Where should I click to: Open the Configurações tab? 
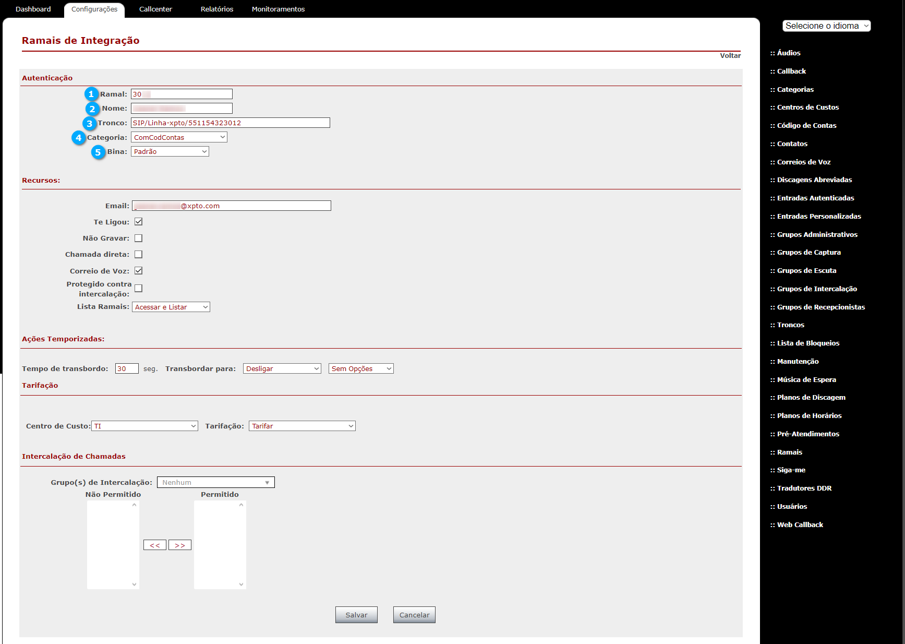click(94, 9)
